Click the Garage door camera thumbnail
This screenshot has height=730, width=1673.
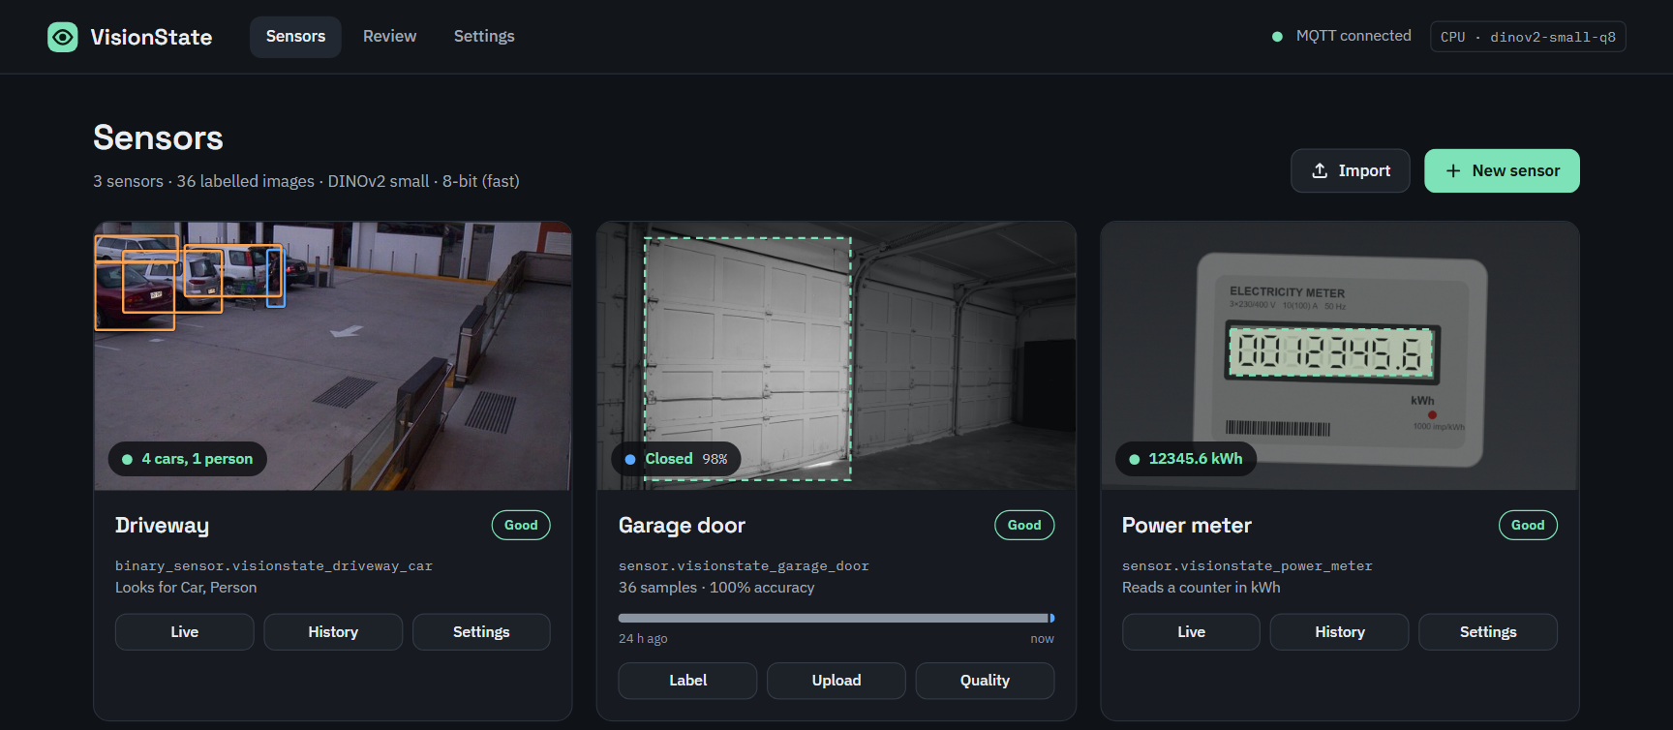(836, 355)
